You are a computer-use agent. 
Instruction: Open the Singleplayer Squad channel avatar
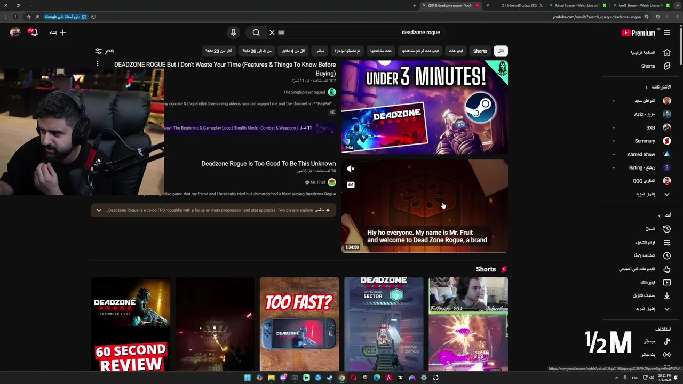(x=332, y=92)
